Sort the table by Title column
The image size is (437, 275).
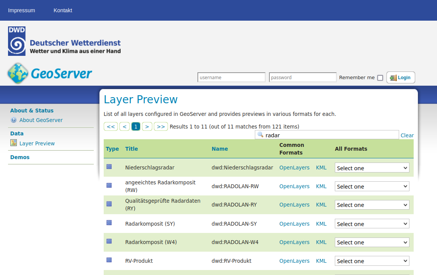pos(131,149)
